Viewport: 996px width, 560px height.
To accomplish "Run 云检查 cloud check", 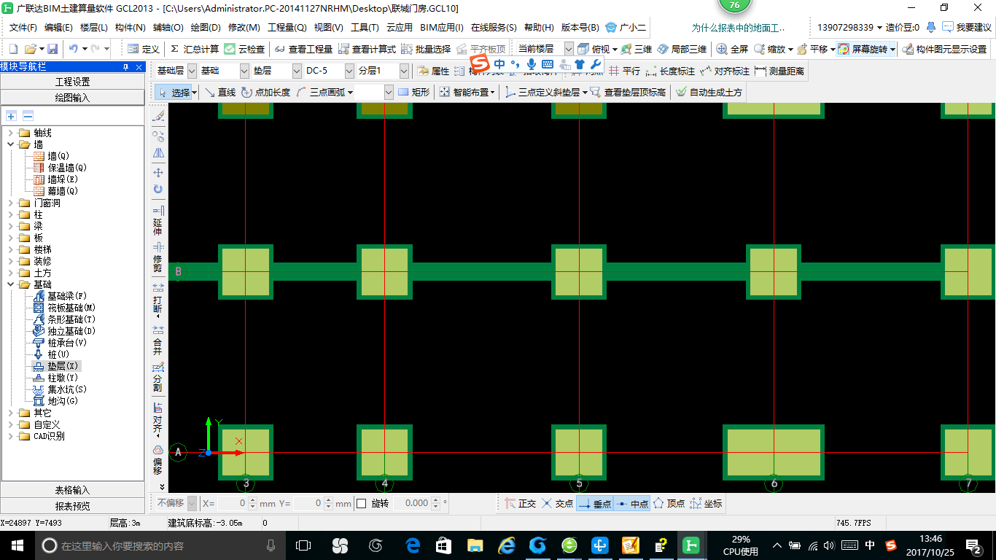I will coord(246,49).
